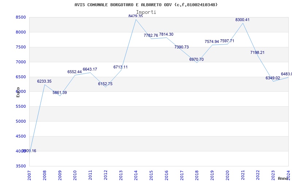Click the 2021 year label on x-axis
The width and height of the screenshot is (292, 182).
(x=243, y=175)
